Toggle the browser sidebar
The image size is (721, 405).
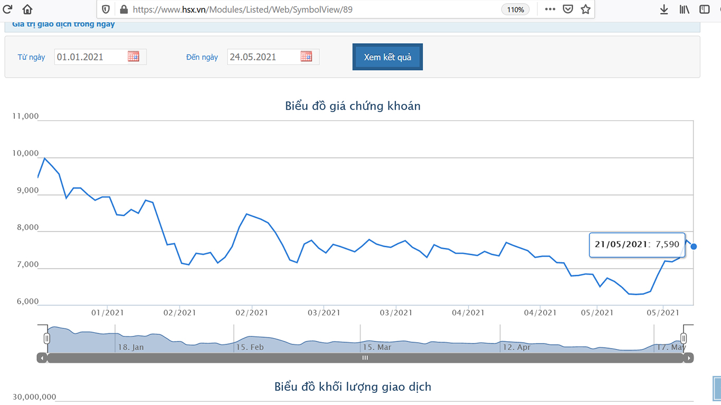[x=705, y=9]
